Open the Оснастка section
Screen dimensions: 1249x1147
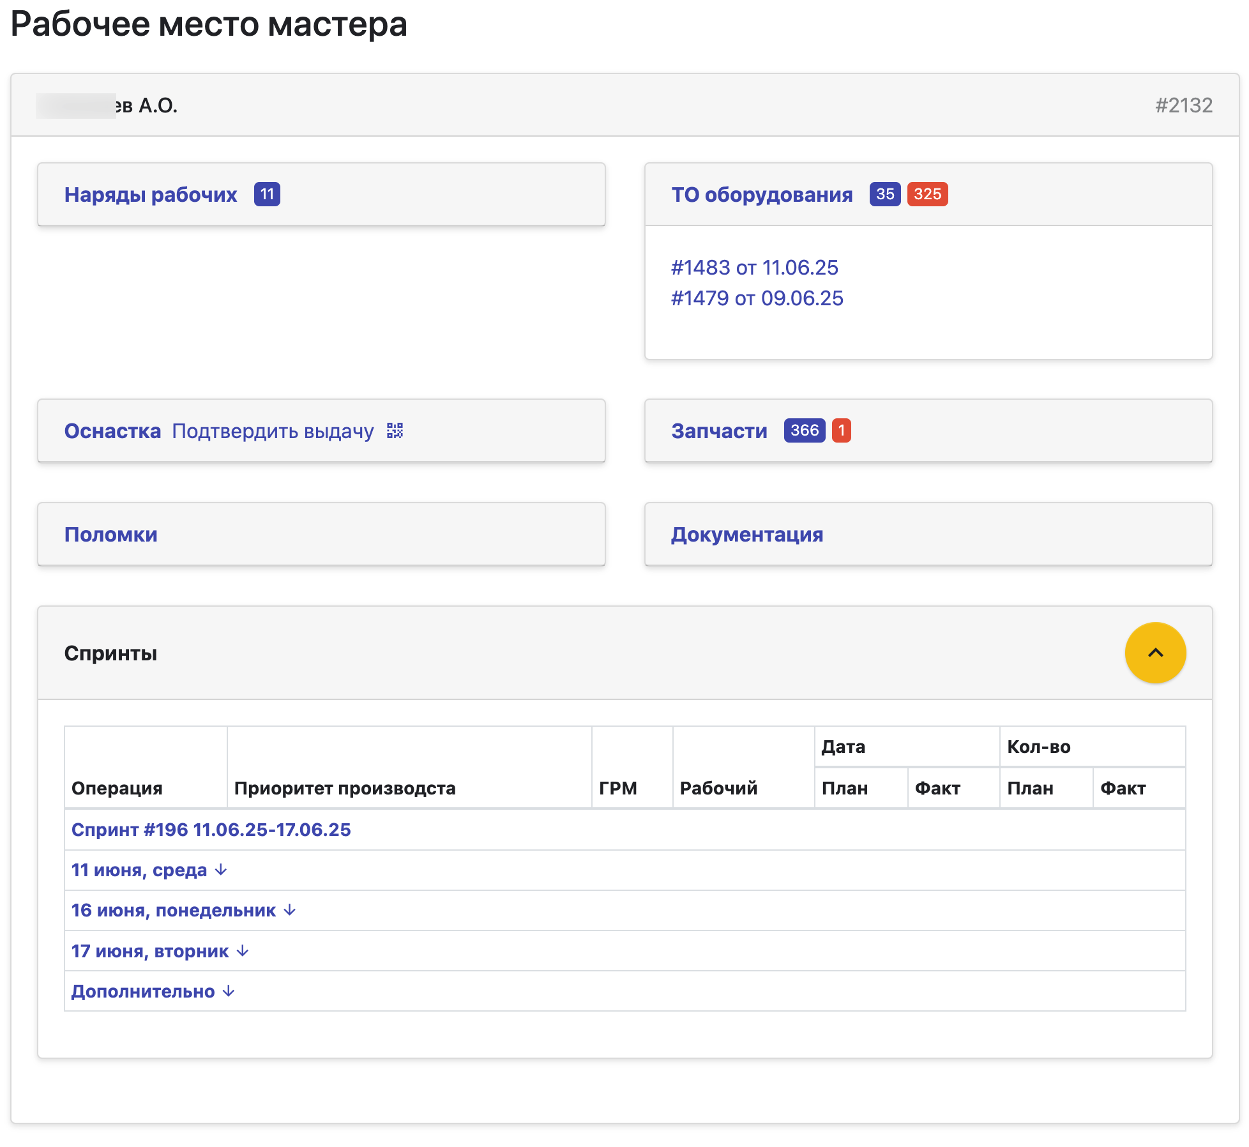tap(112, 431)
